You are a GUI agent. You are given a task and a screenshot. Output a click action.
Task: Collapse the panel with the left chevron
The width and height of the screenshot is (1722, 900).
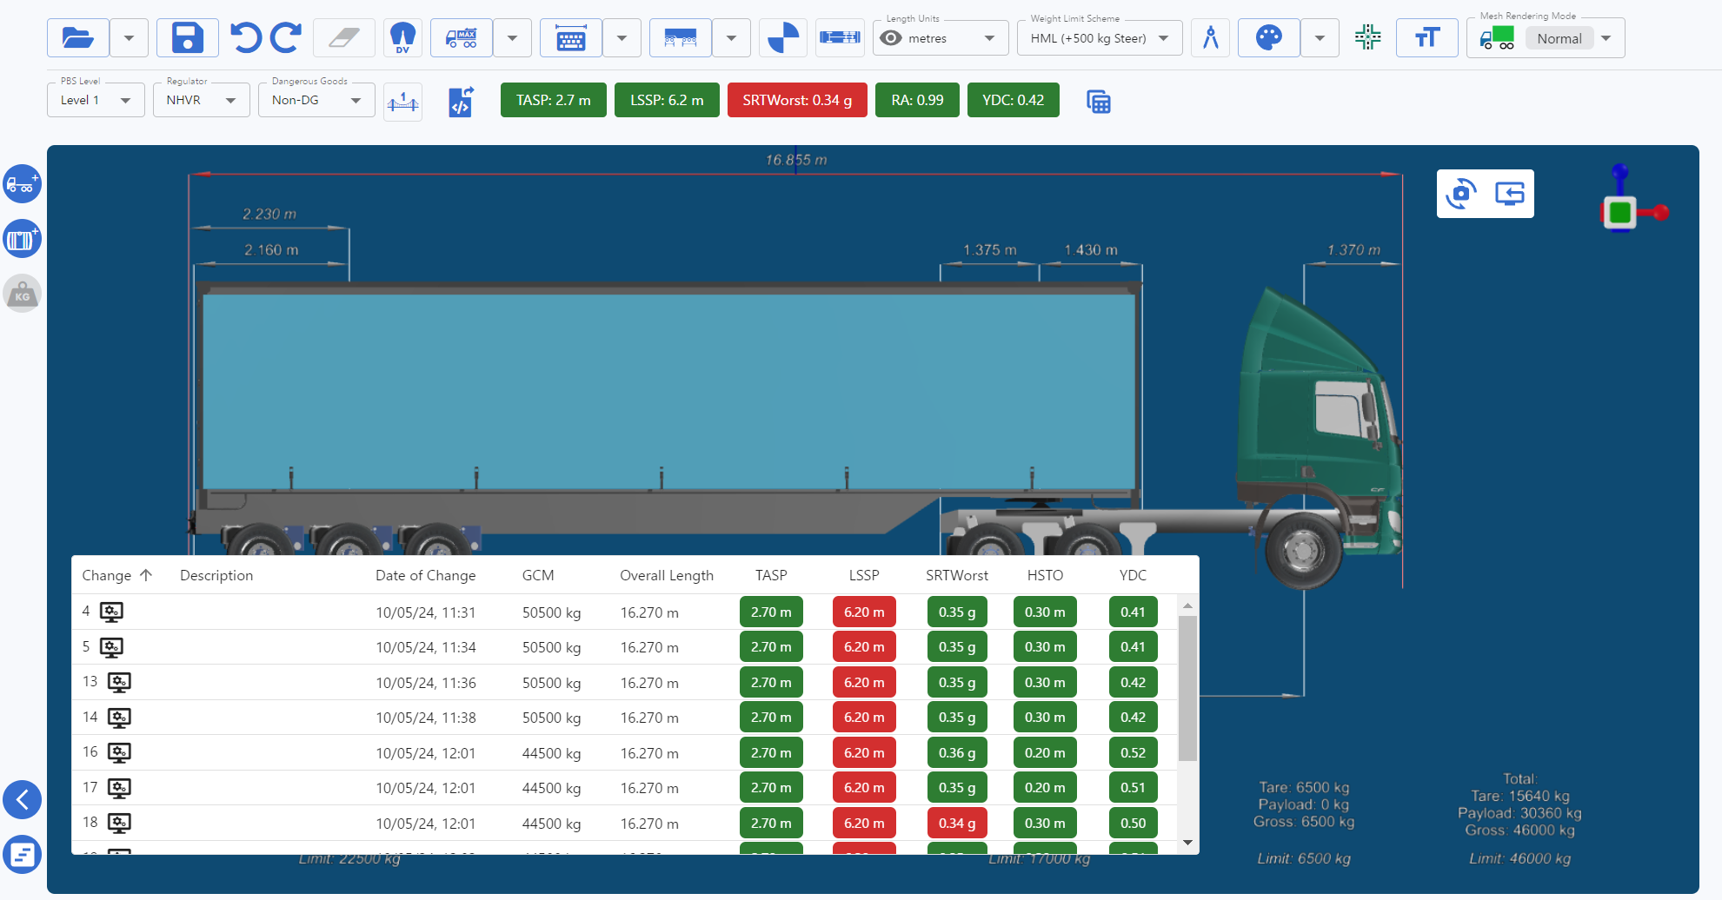point(22,799)
